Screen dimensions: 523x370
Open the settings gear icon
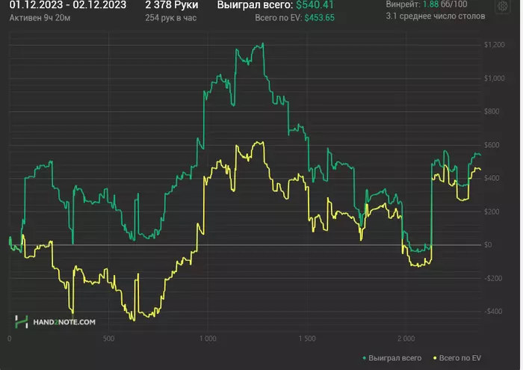[502, 6]
